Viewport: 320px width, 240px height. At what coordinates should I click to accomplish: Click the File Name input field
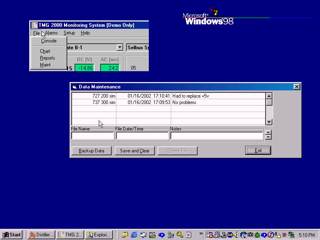coord(92,136)
